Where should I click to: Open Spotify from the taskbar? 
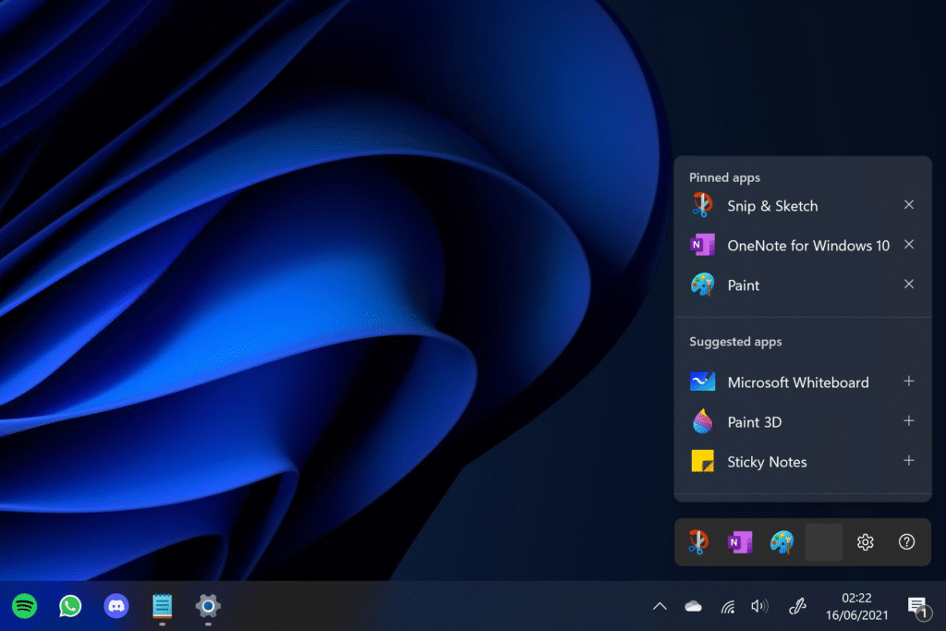(25, 606)
